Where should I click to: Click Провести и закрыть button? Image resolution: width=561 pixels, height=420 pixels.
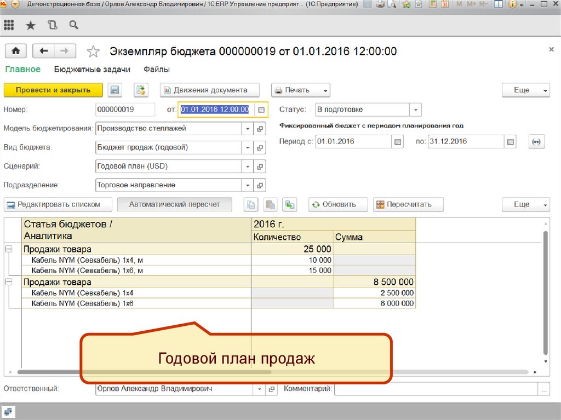pyautogui.click(x=53, y=90)
